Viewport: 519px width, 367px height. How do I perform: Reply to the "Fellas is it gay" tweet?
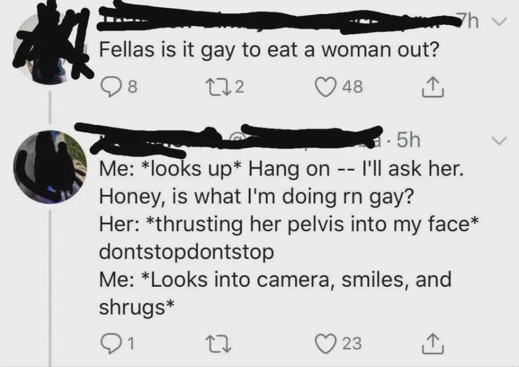tap(110, 86)
